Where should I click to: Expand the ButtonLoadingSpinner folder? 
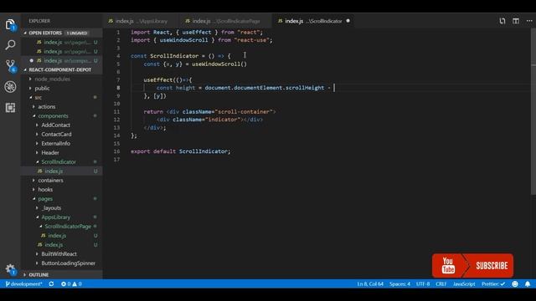pyautogui.click(x=61, y=263)
